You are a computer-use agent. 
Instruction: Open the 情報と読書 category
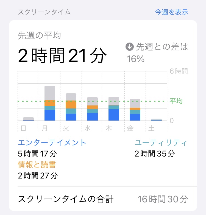tap(37, 164)
